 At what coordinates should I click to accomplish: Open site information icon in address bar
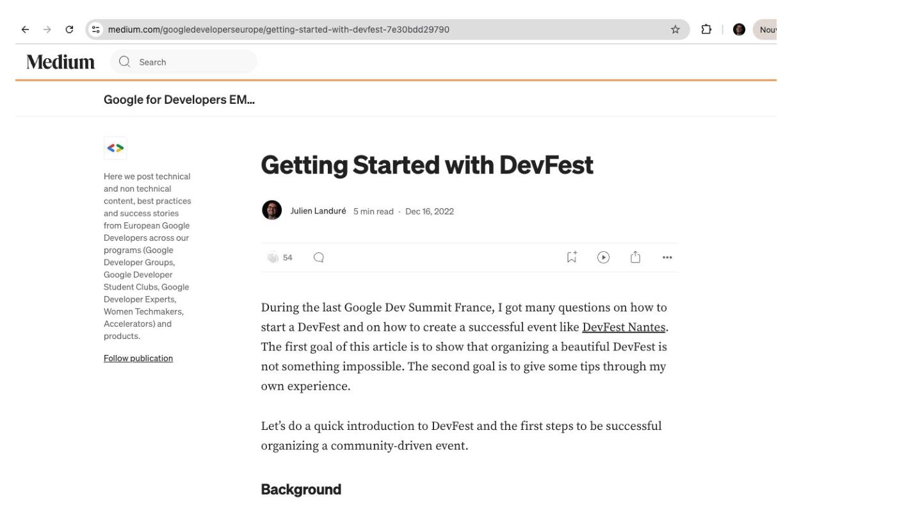point(96,29)
